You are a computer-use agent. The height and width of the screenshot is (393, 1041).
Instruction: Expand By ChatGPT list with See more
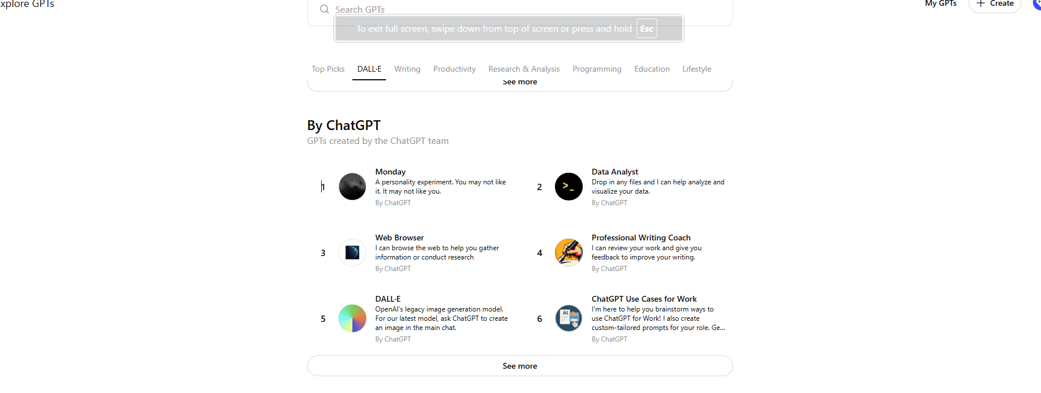tap(520, 366)
